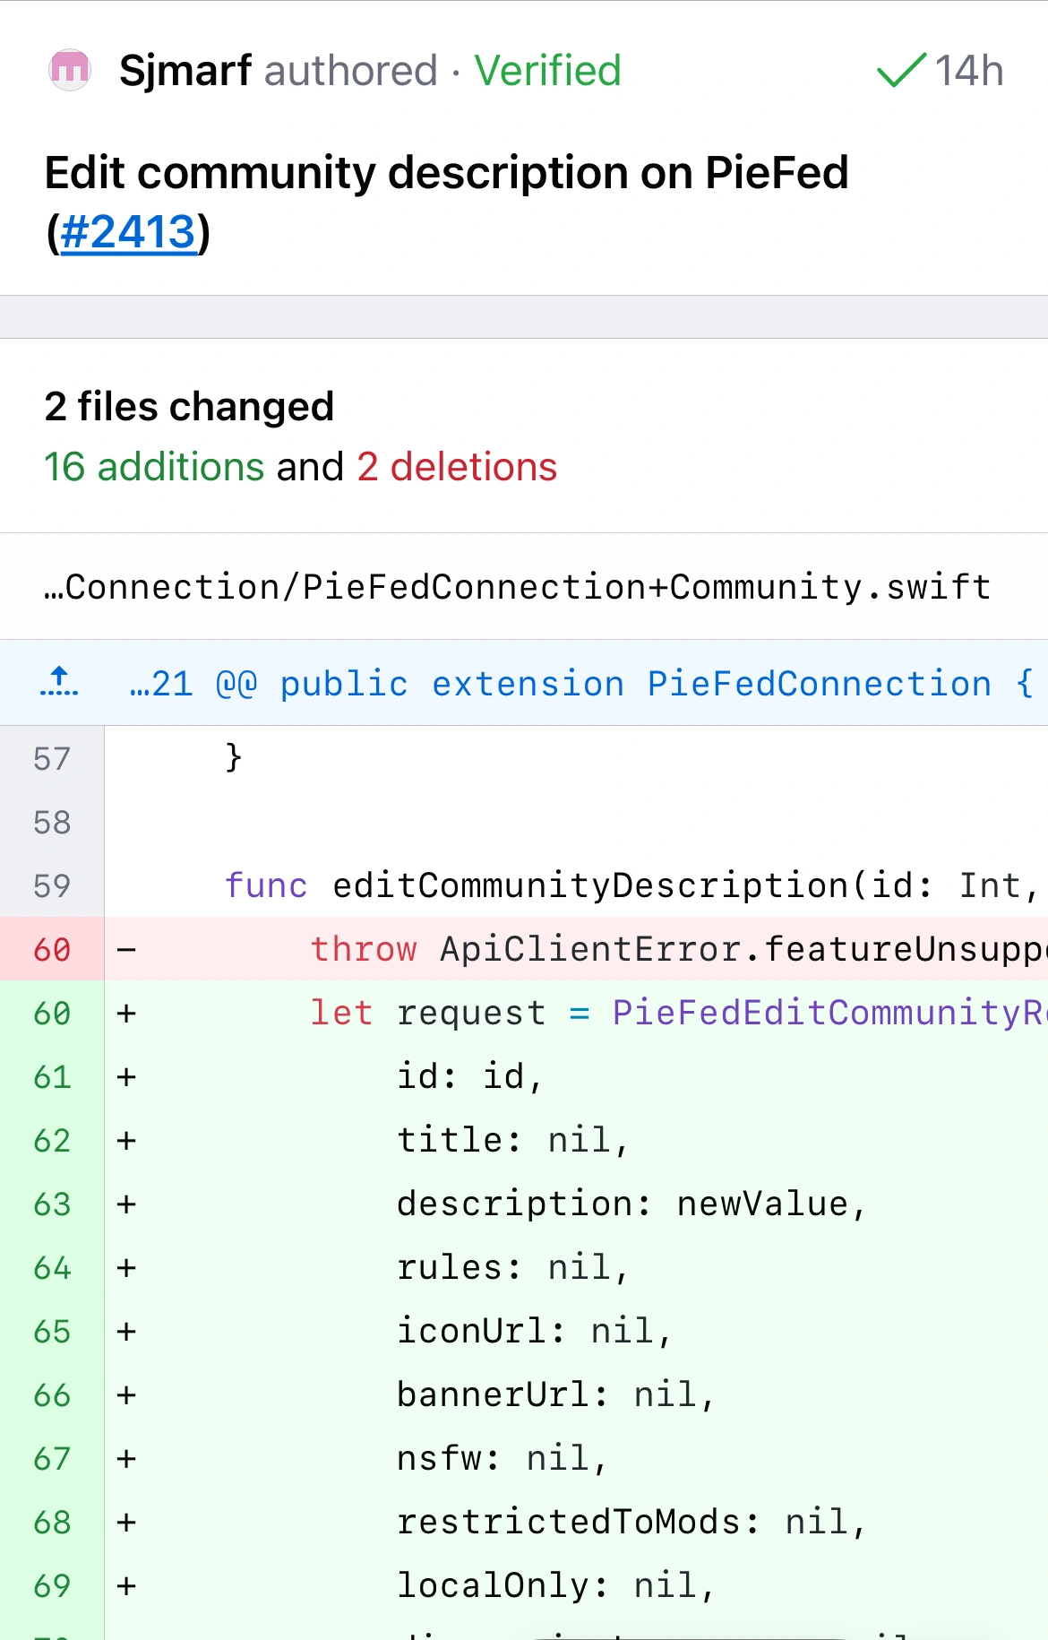Screen dimensions: 1048x1640
Task: Select added line 63 number
Action: click(x=52, y=1204)
